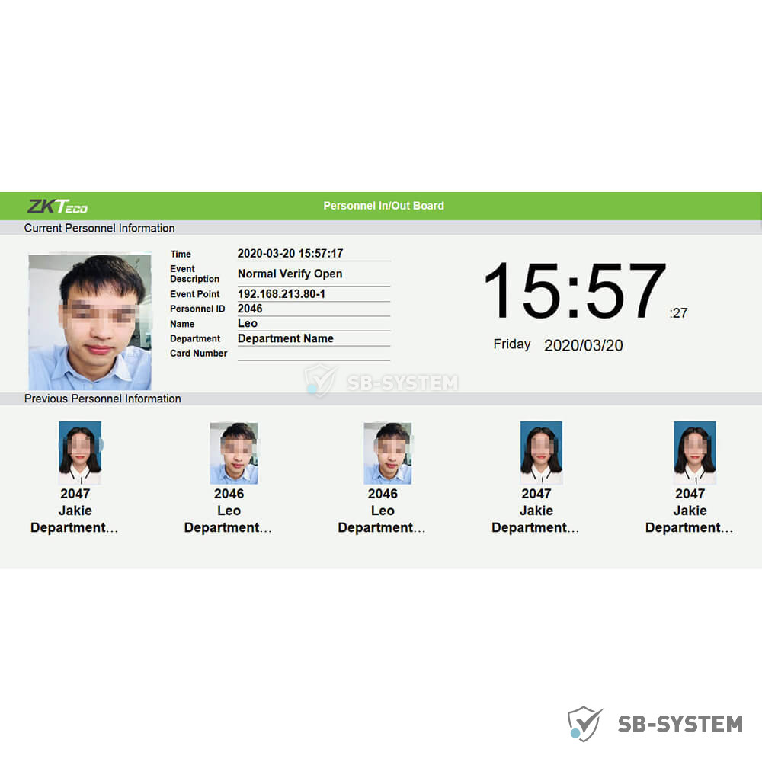The width and height of the screenshot is (762, 762).
Task: Click the large 15:57 clock display
Action: point(575,290)
